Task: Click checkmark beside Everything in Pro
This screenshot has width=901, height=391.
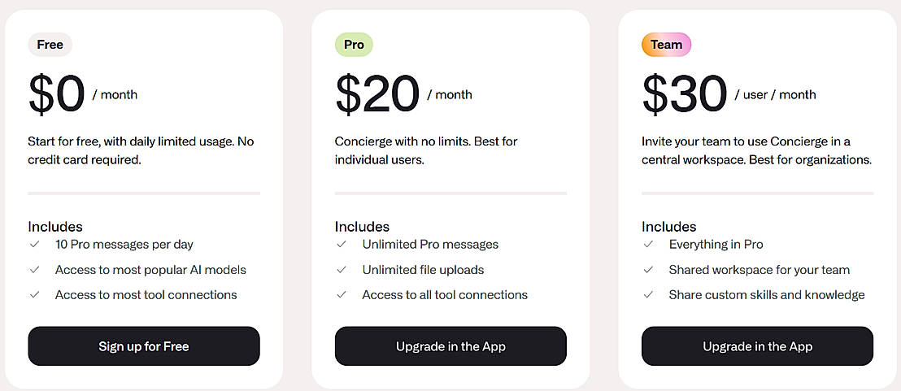Action: click(x=648, y=244)
